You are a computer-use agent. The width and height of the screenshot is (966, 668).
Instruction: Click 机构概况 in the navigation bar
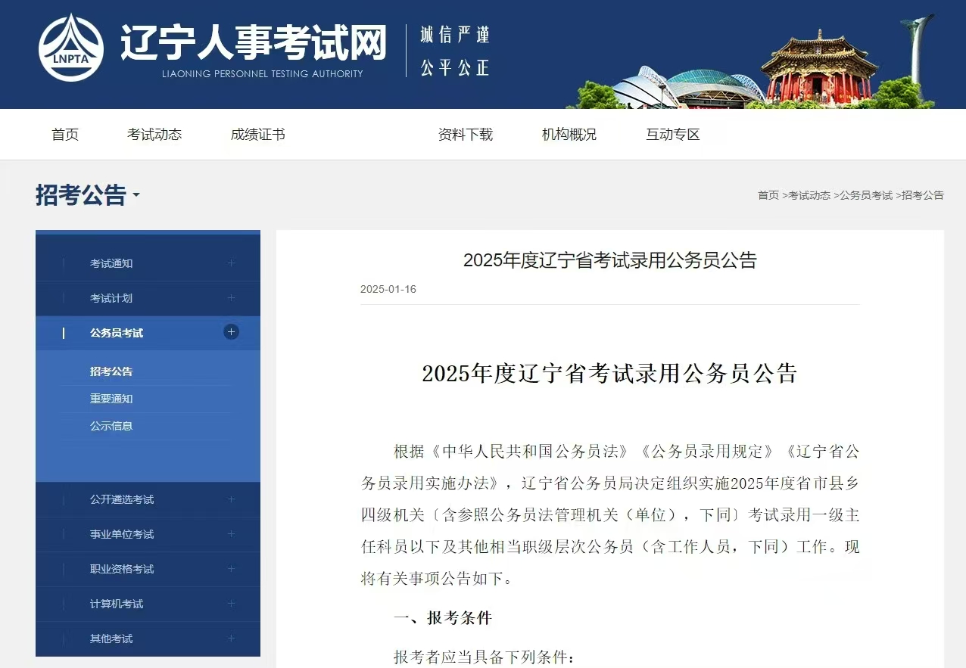(x=569, y=134)
